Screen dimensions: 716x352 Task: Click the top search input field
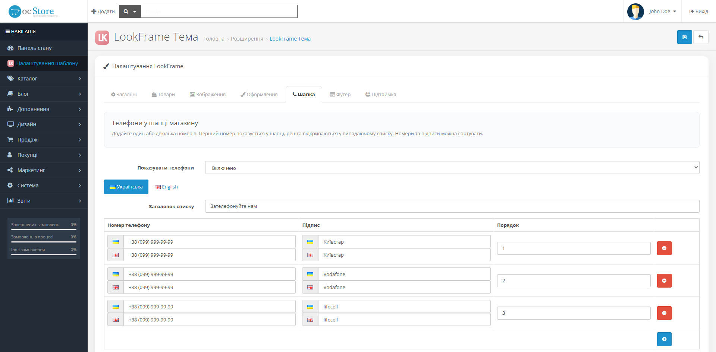click(x=219, y=12)
